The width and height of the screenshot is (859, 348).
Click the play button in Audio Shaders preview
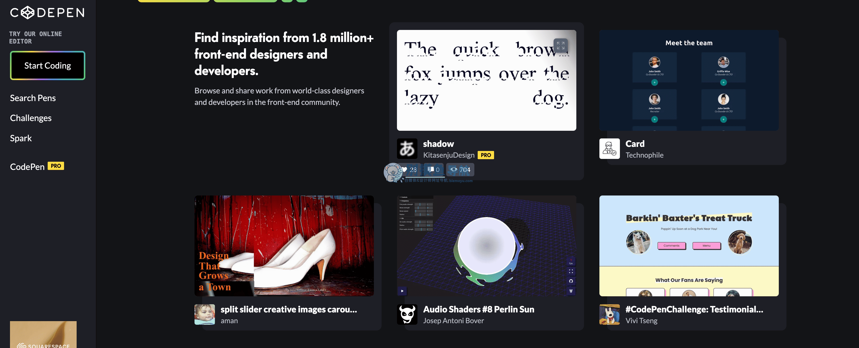click(x=402, y=291)
